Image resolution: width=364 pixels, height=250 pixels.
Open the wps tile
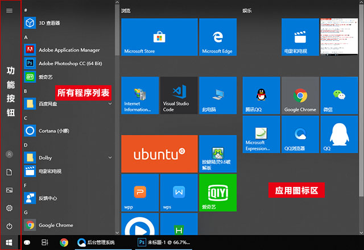click(179, 193)
